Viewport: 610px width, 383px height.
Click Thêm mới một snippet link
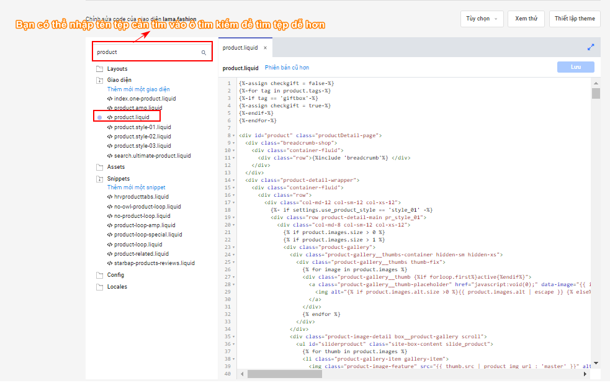tap(136, 187)
